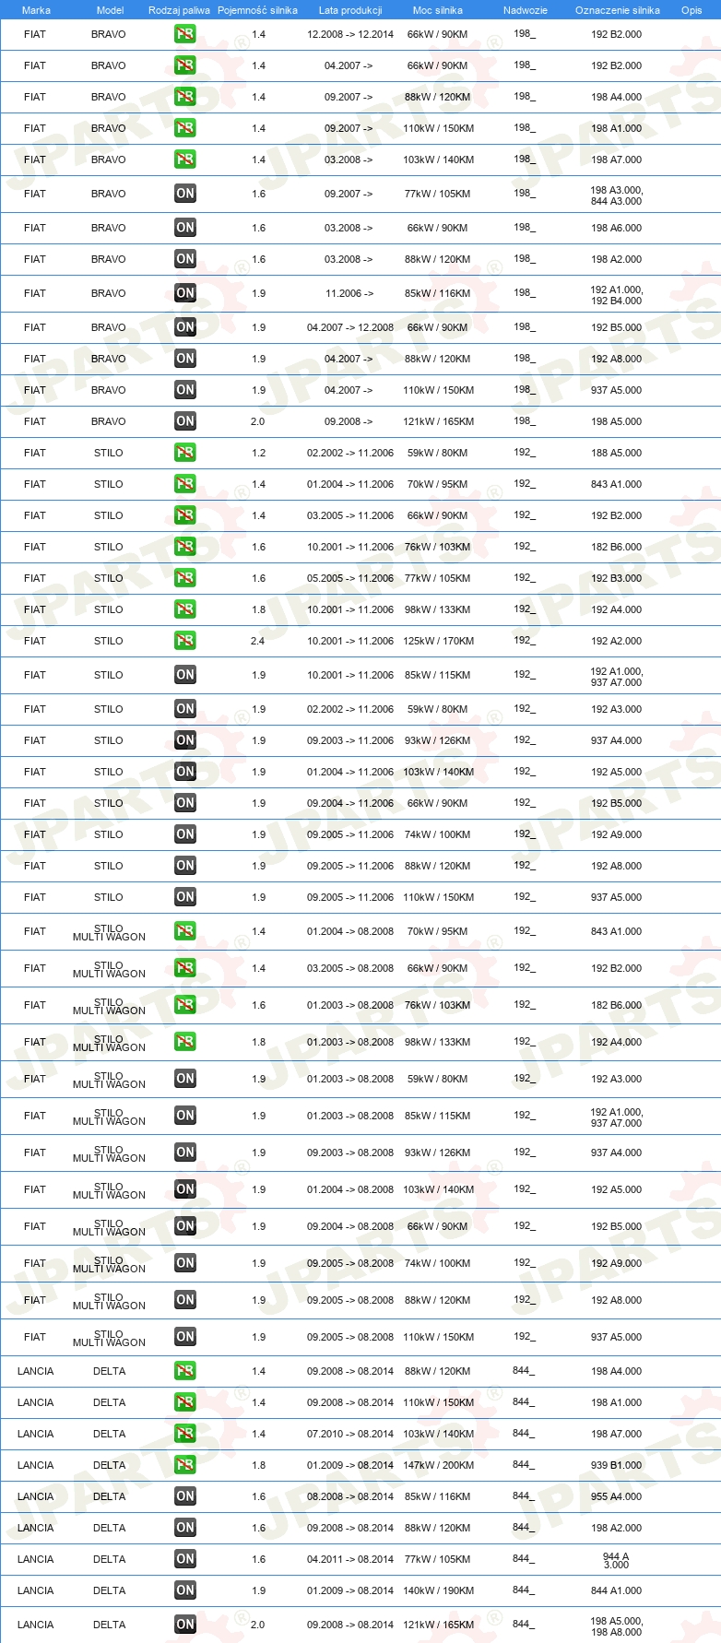The height and width of the screenshot is (1643, 721).
Task: Click the Marka column header
Action: (x=36, y=10)
